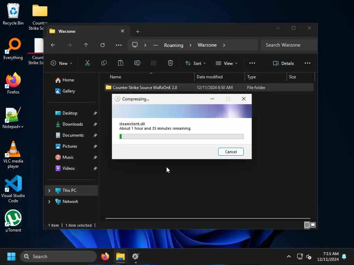Open the New dropdown menu

coord(62,63)
